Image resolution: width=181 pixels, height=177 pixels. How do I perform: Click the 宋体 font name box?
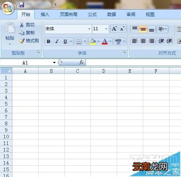[66, 29]
